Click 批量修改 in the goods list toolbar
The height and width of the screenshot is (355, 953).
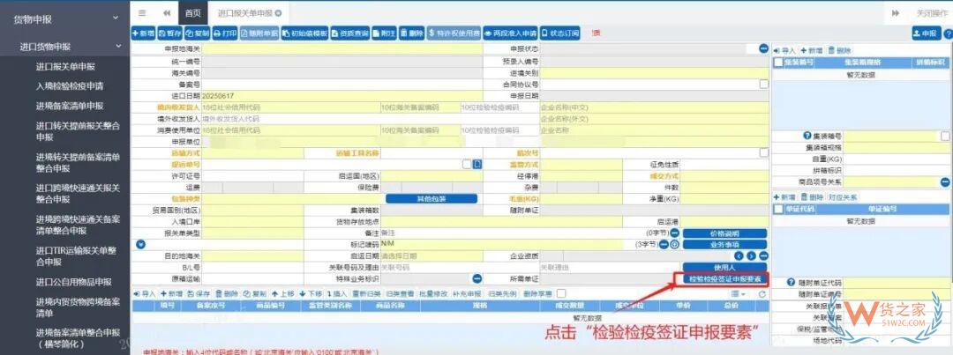[x=433, y=293]
